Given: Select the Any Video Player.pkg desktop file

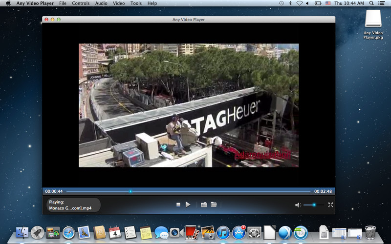Looking at the screenshot, I should tap(373, 24).
